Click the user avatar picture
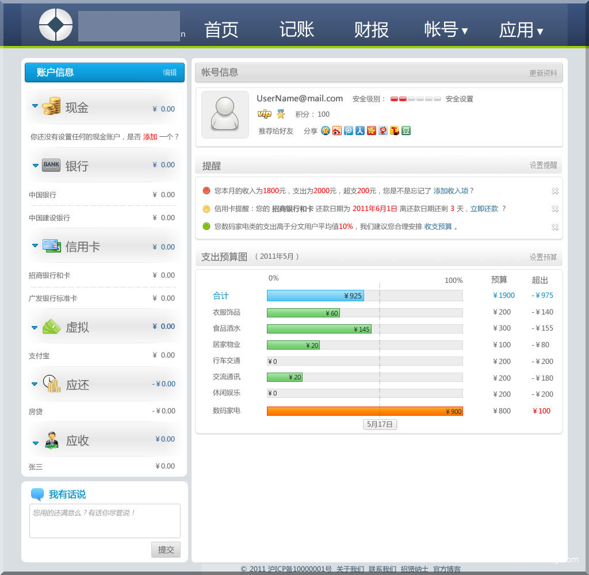 coord(225,114)
